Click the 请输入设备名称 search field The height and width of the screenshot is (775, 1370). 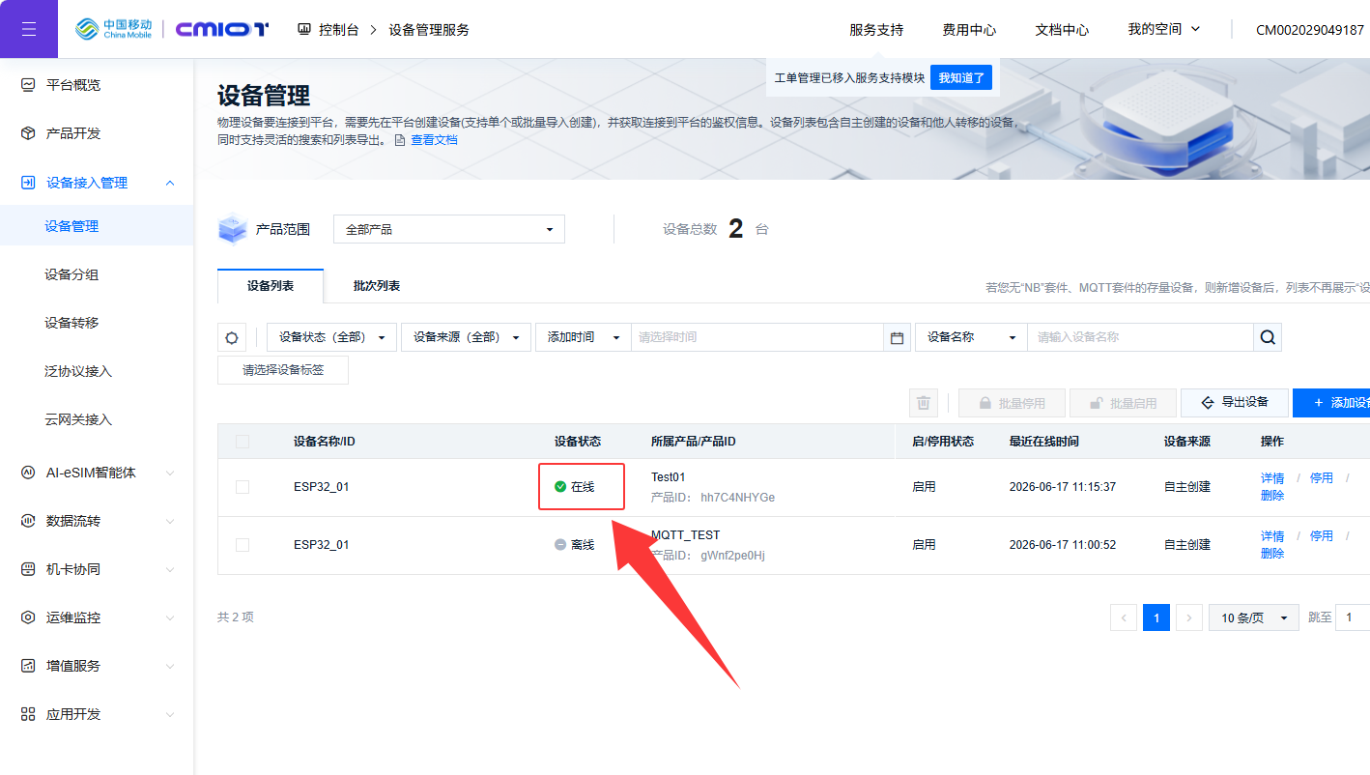1140,337
